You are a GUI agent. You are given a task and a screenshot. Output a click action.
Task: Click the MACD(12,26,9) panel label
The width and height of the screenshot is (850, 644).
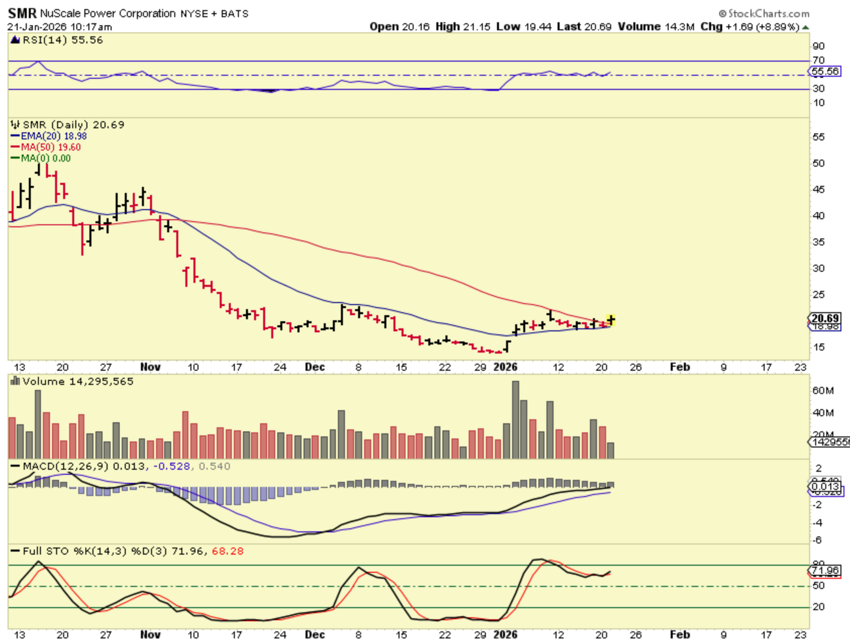point(66,466)
